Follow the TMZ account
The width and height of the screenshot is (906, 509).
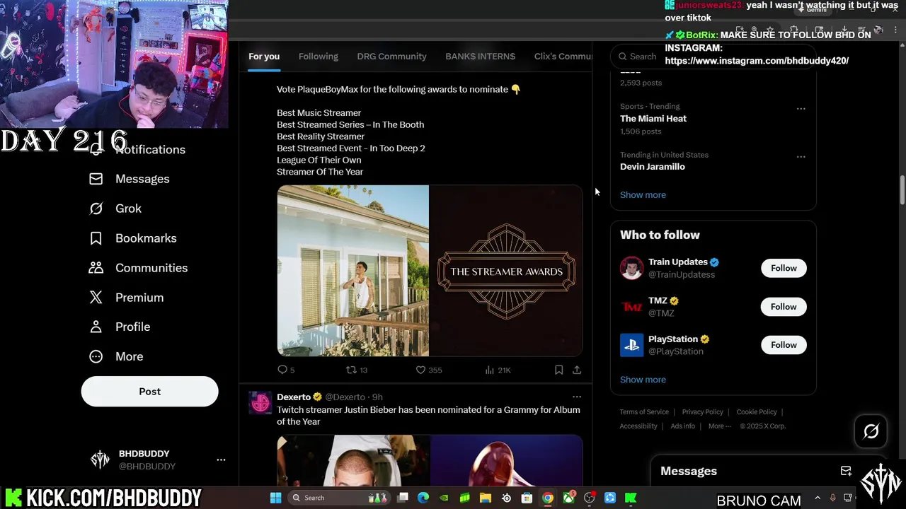(784, 307)
